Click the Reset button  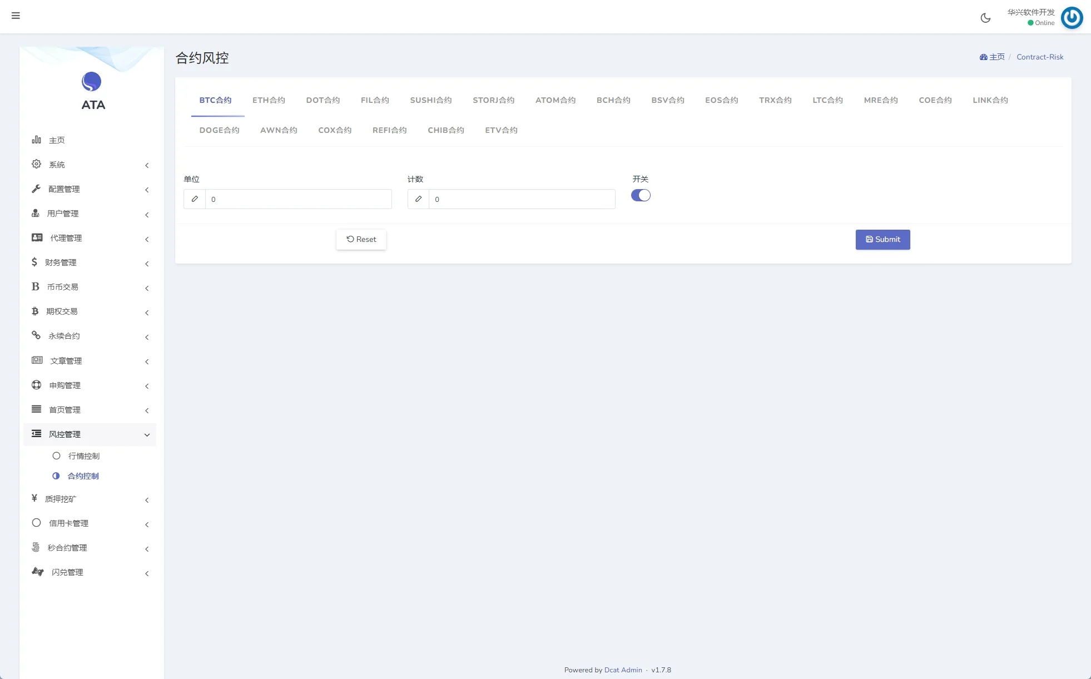pos(361,240)
